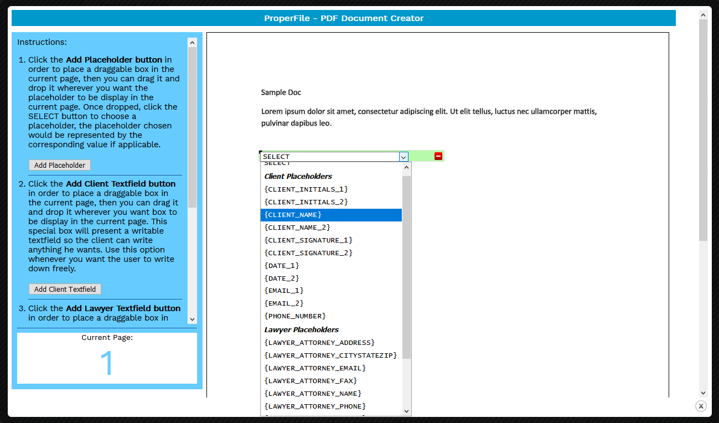This screenshot has height=423, width=719.
Task: Choose {CLIENT_INITIALS_2} from the list
Action: pos(331,202)
